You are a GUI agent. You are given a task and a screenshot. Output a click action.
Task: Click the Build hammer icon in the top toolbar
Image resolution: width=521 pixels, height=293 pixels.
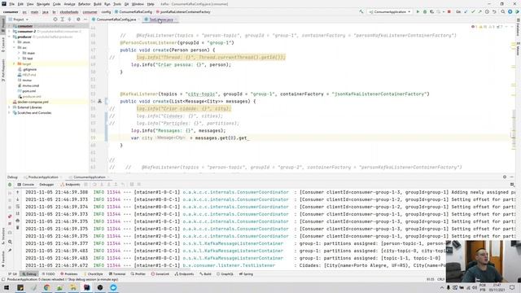click(x=361, y=12)
